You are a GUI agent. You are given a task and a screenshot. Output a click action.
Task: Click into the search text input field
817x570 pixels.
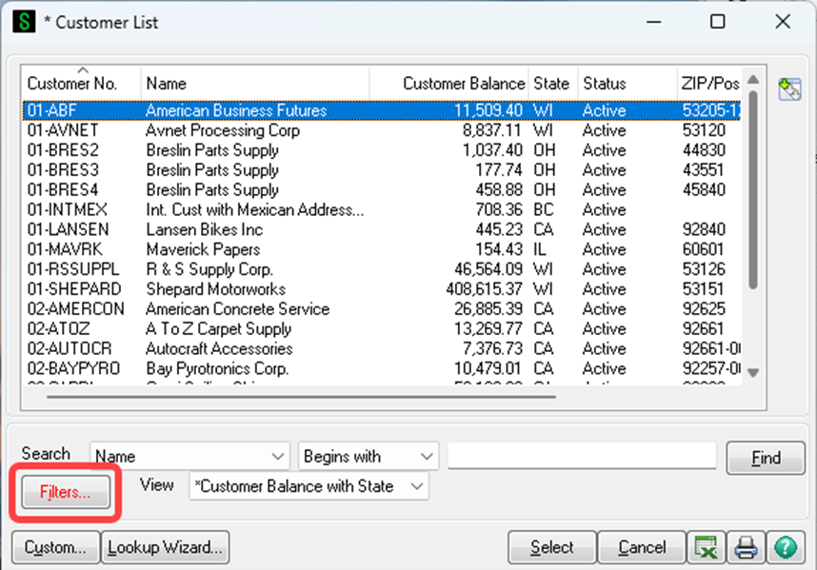pos(582,457)
